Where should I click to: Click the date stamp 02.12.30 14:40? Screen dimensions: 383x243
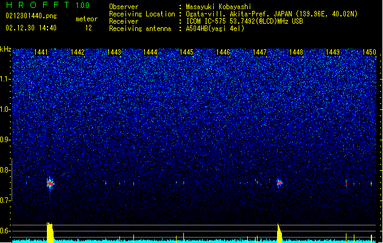31,28
